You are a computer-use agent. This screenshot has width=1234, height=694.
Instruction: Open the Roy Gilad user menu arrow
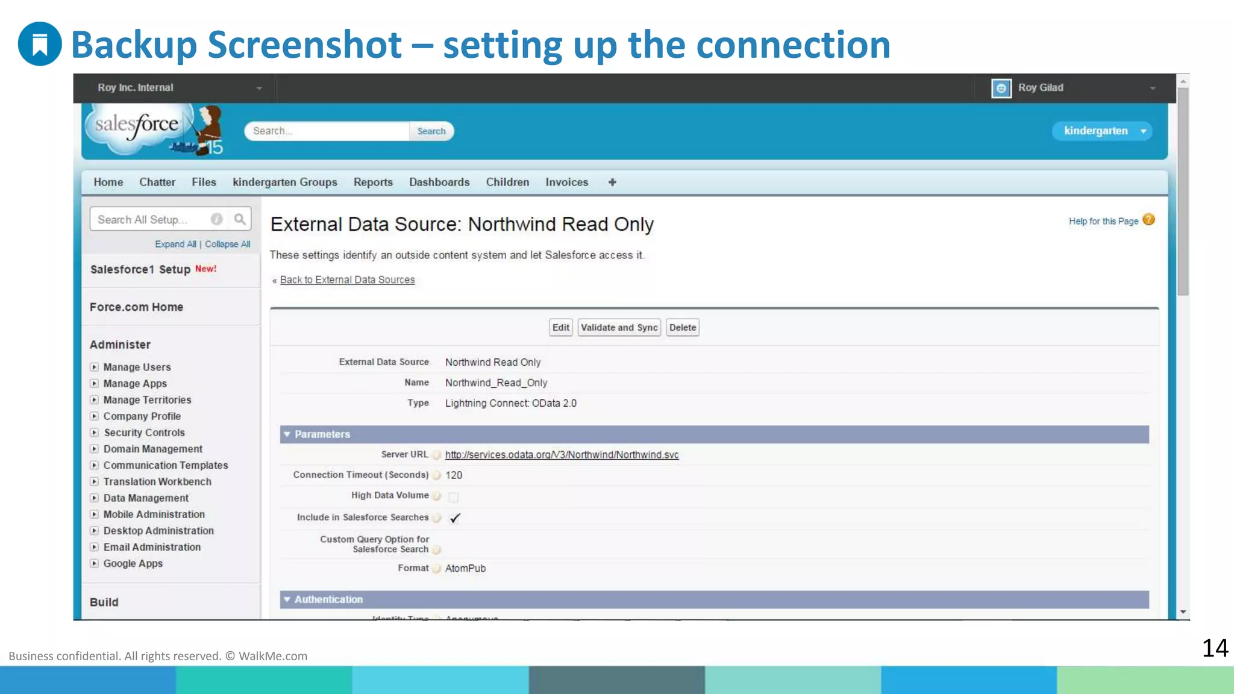click(x=1153, y=88)
